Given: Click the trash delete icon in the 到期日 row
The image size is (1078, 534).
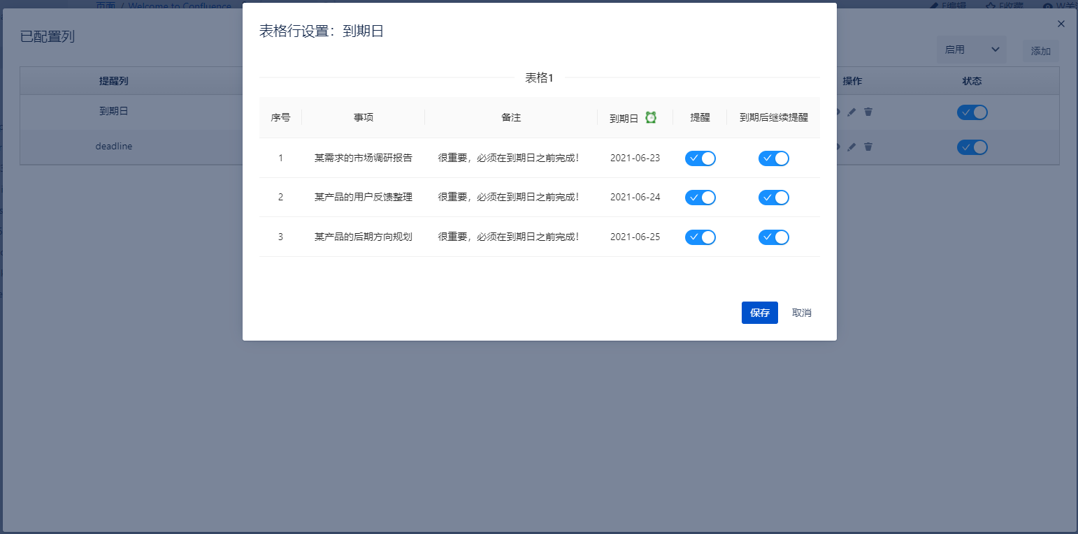Looking at the screenshot, I should (x=868, y=112).
